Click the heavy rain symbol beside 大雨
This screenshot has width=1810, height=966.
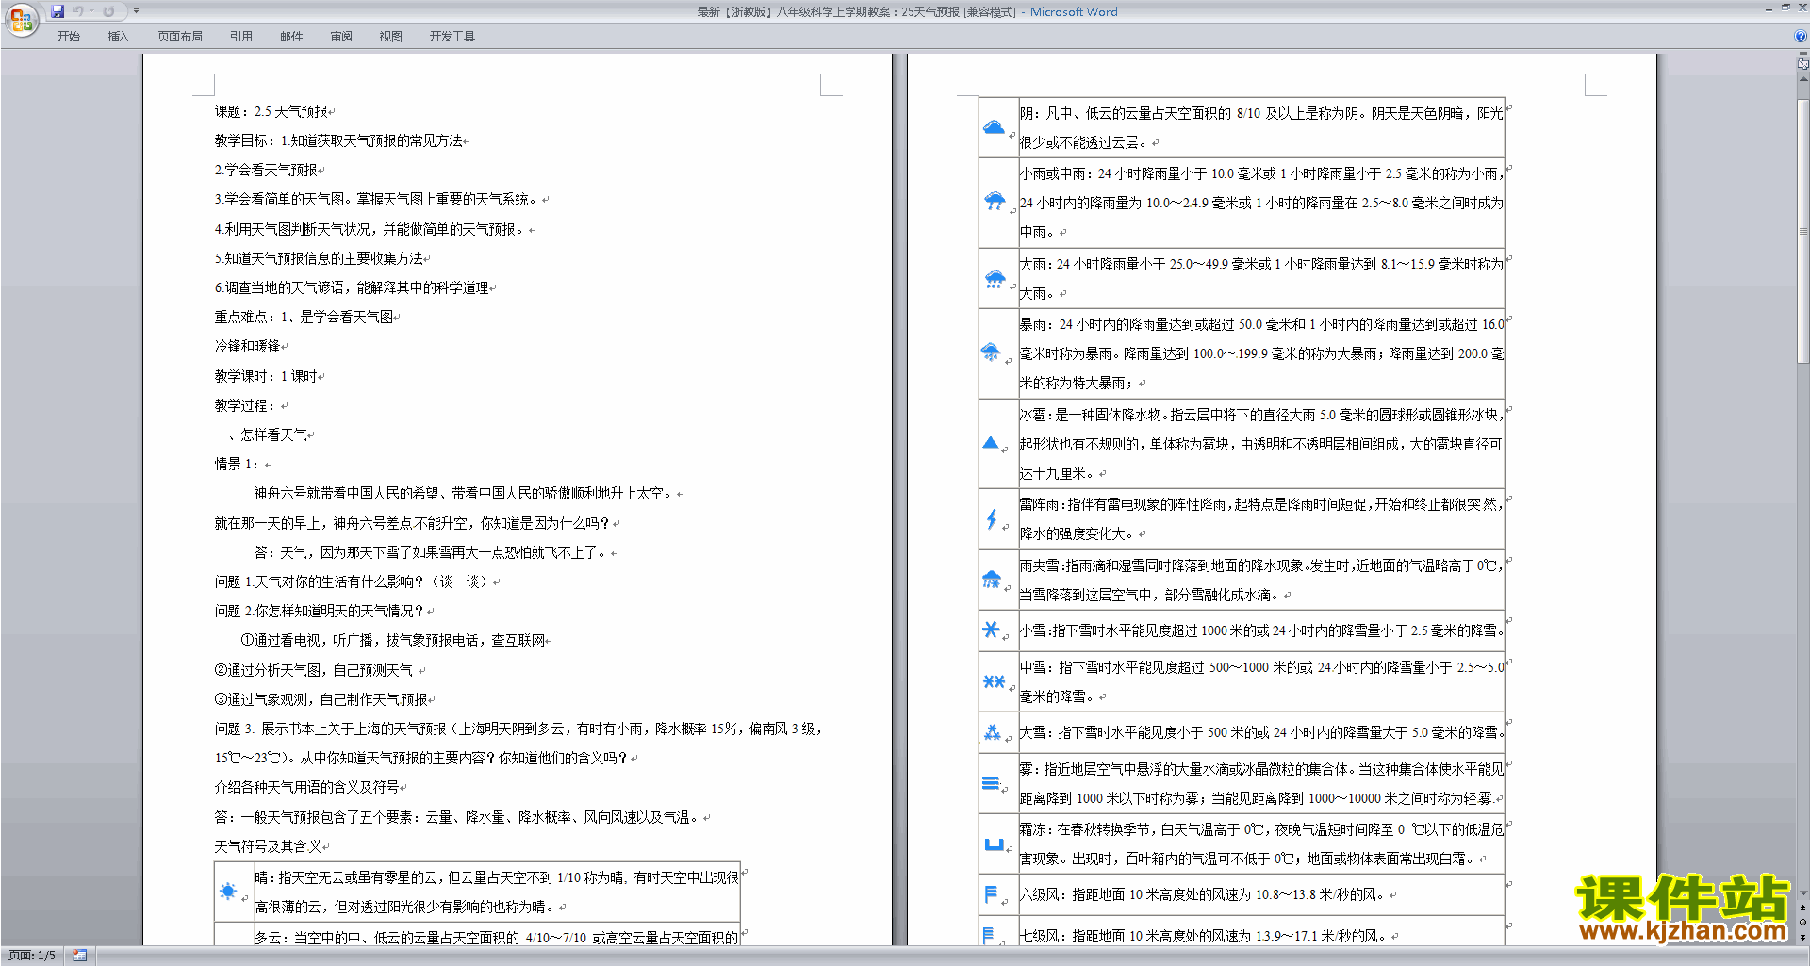click(995, 279)
